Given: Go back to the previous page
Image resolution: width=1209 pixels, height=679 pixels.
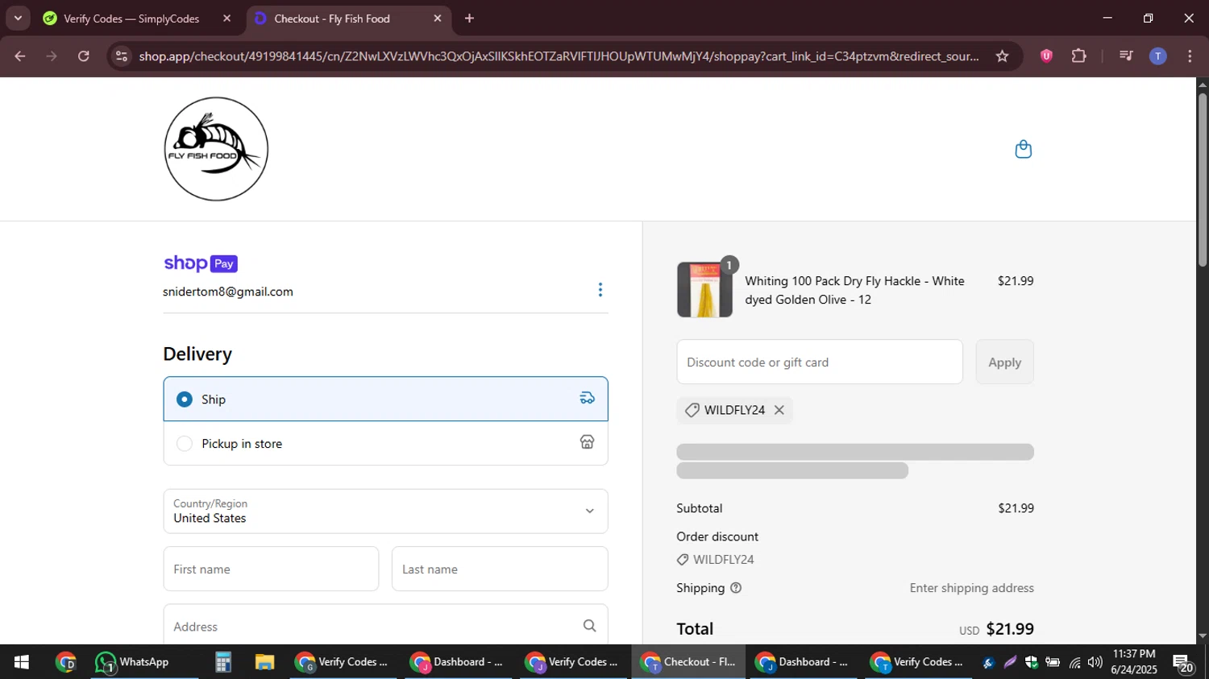Looking at the screenshot, I should [x=20, y=56].
